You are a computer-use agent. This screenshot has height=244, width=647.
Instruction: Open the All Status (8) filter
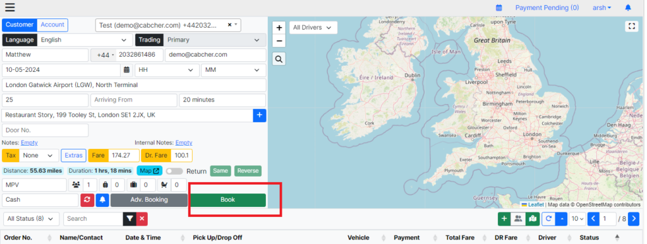click(30, 219)
